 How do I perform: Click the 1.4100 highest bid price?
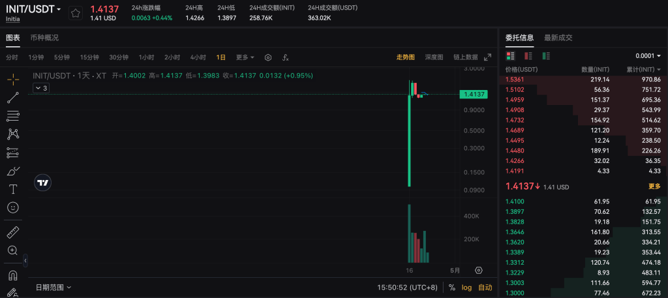[x=515, y=201]
